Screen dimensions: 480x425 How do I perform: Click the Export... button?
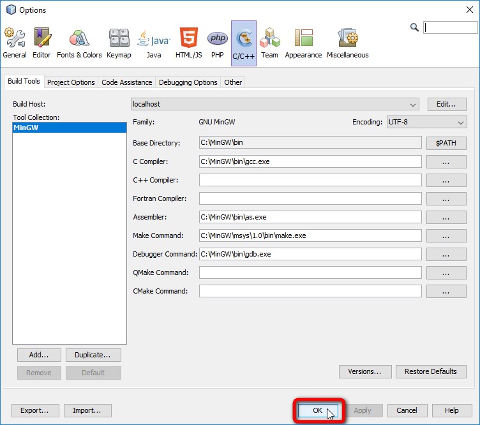(35, 410)
